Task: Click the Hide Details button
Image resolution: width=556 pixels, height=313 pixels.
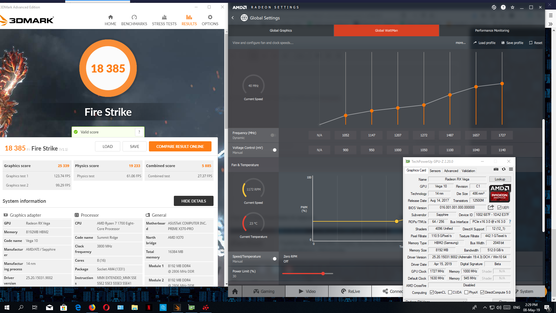Action: (194, 201)
